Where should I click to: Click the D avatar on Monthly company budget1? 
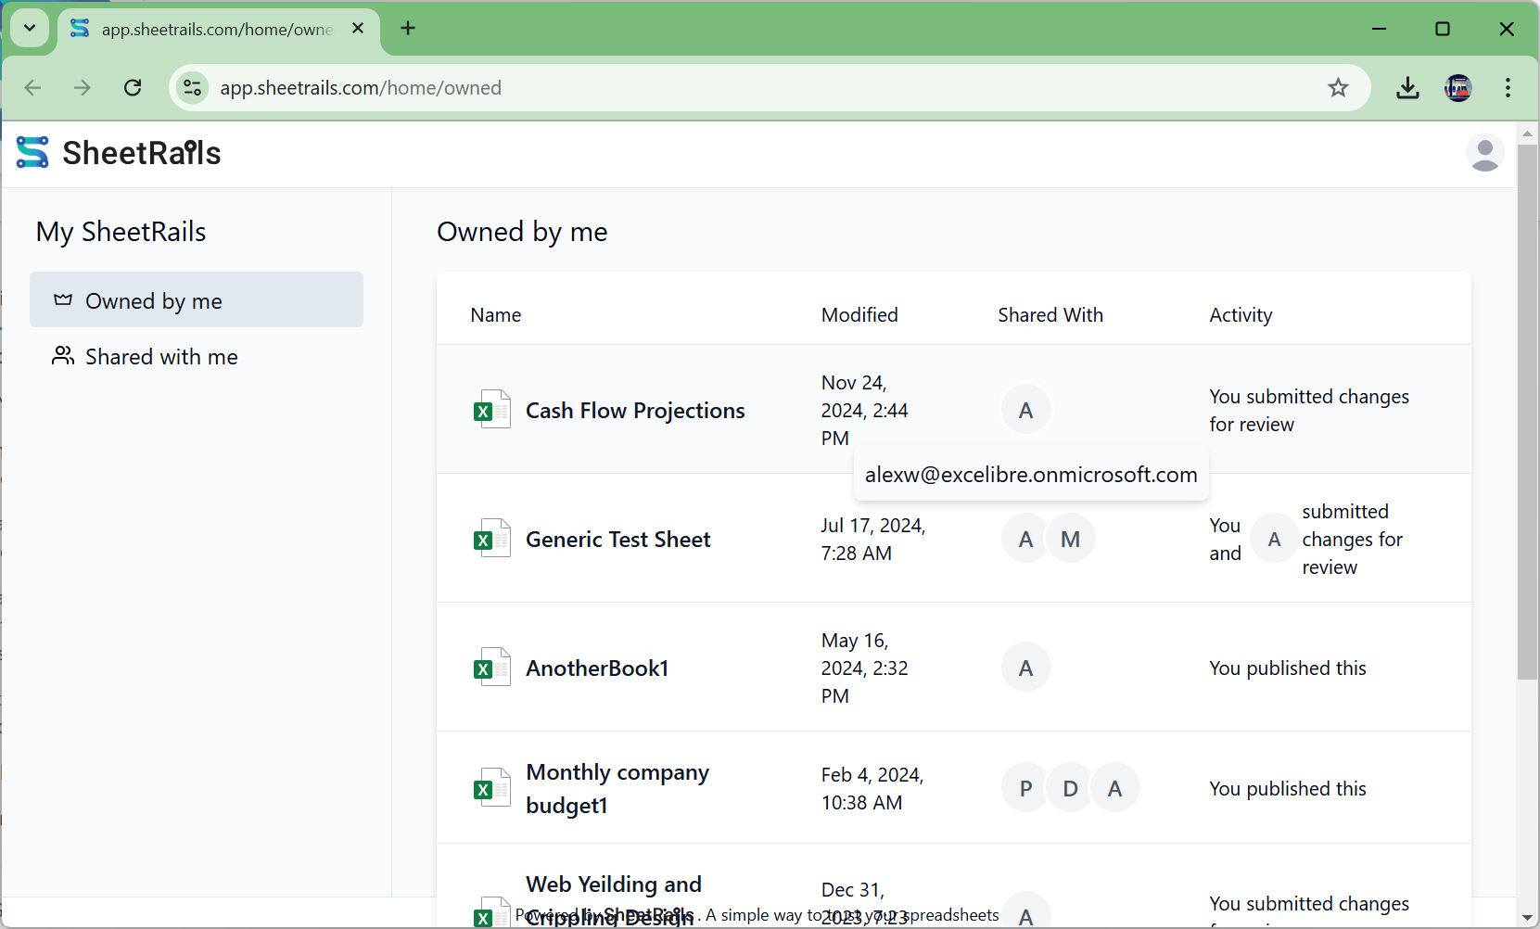click(1070, 788)
